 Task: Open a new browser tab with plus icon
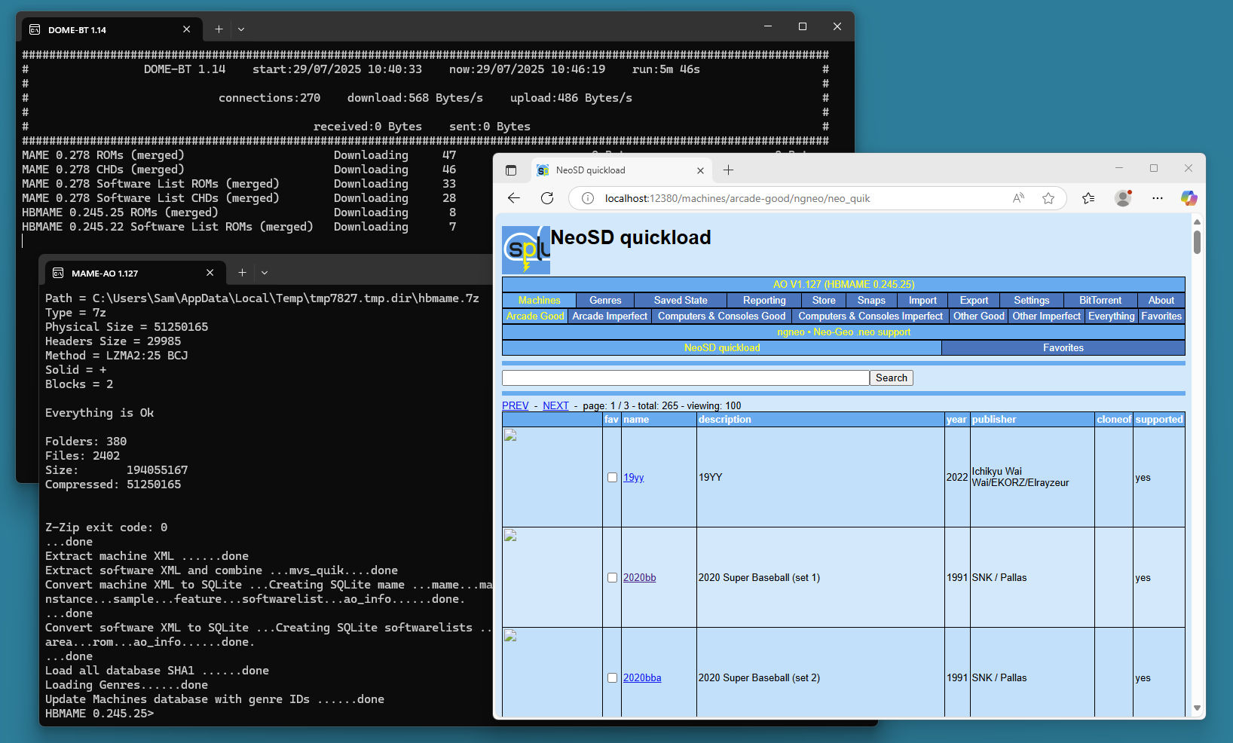tap(728, 170)
